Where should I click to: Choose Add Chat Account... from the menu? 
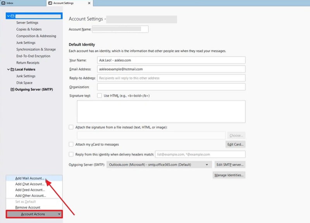tap(34, 184)
